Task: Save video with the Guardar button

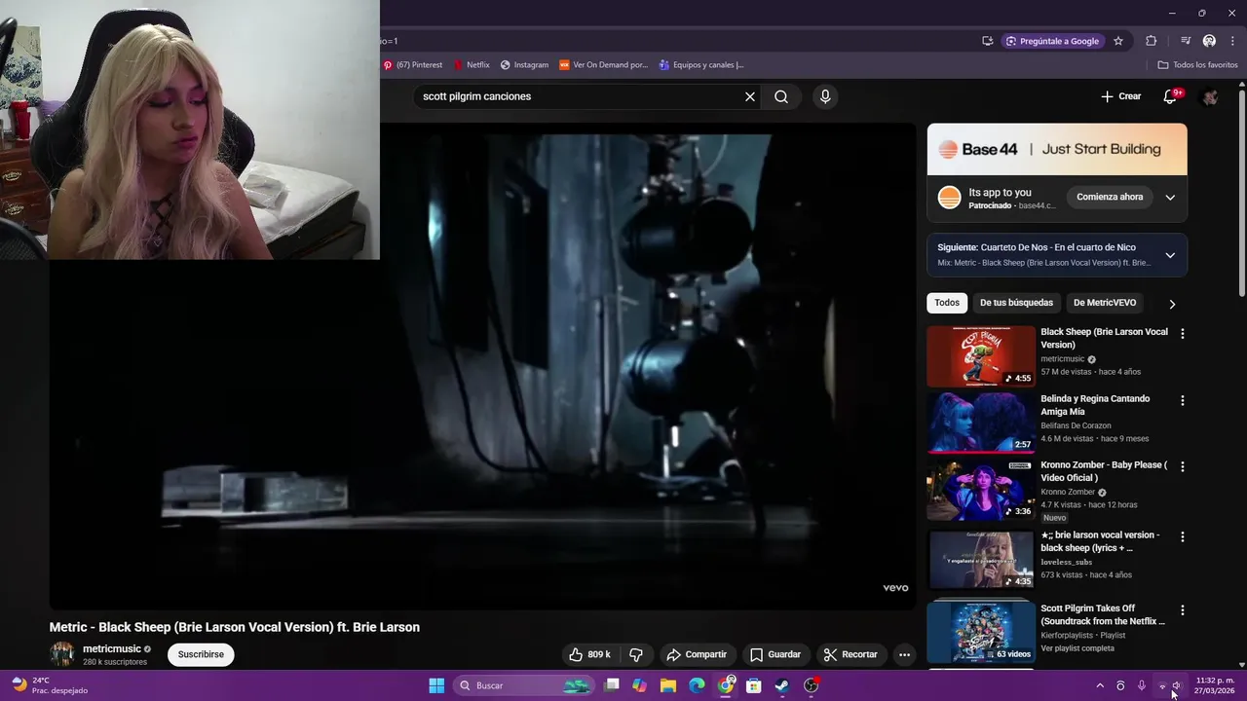Action: [x=775, y=654]
